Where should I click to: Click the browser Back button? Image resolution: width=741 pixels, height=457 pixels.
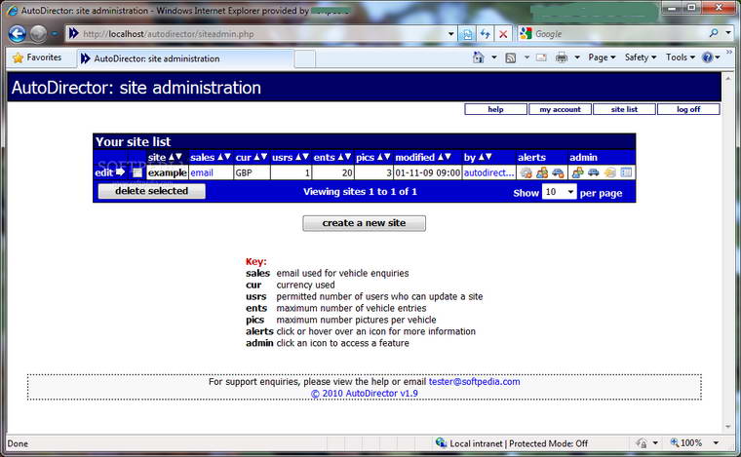(x=17, y=34)
